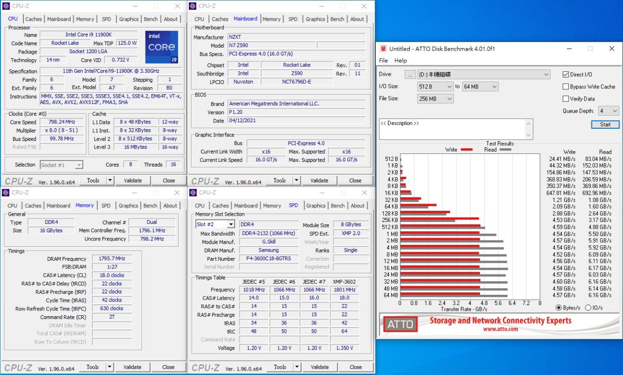Open Tools dropdown arrow in the Mainboard window
Image resolution: width=623 pixels, height=375 pixels.
pos(296,180)
